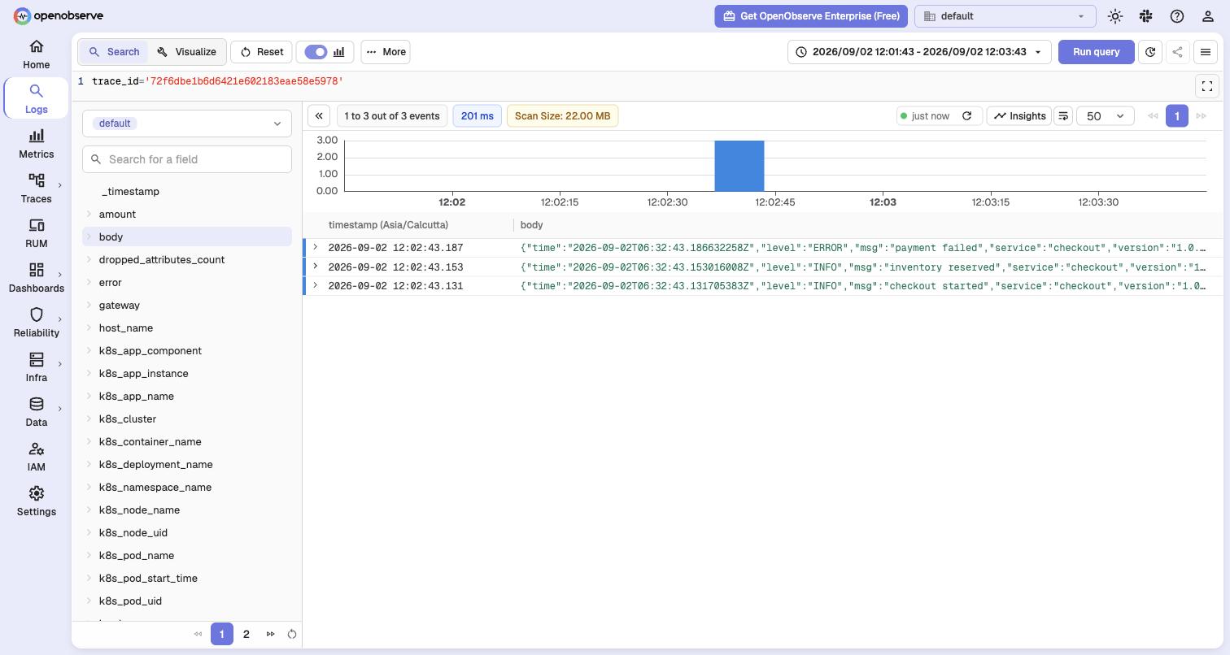Open user profile icon

tap(1208, 16)
